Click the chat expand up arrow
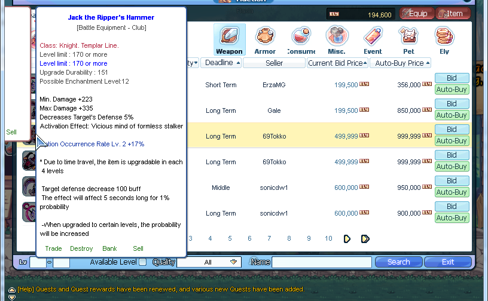Screen dimensions: 488x301 pyautogui.click(x=12, y=290)
